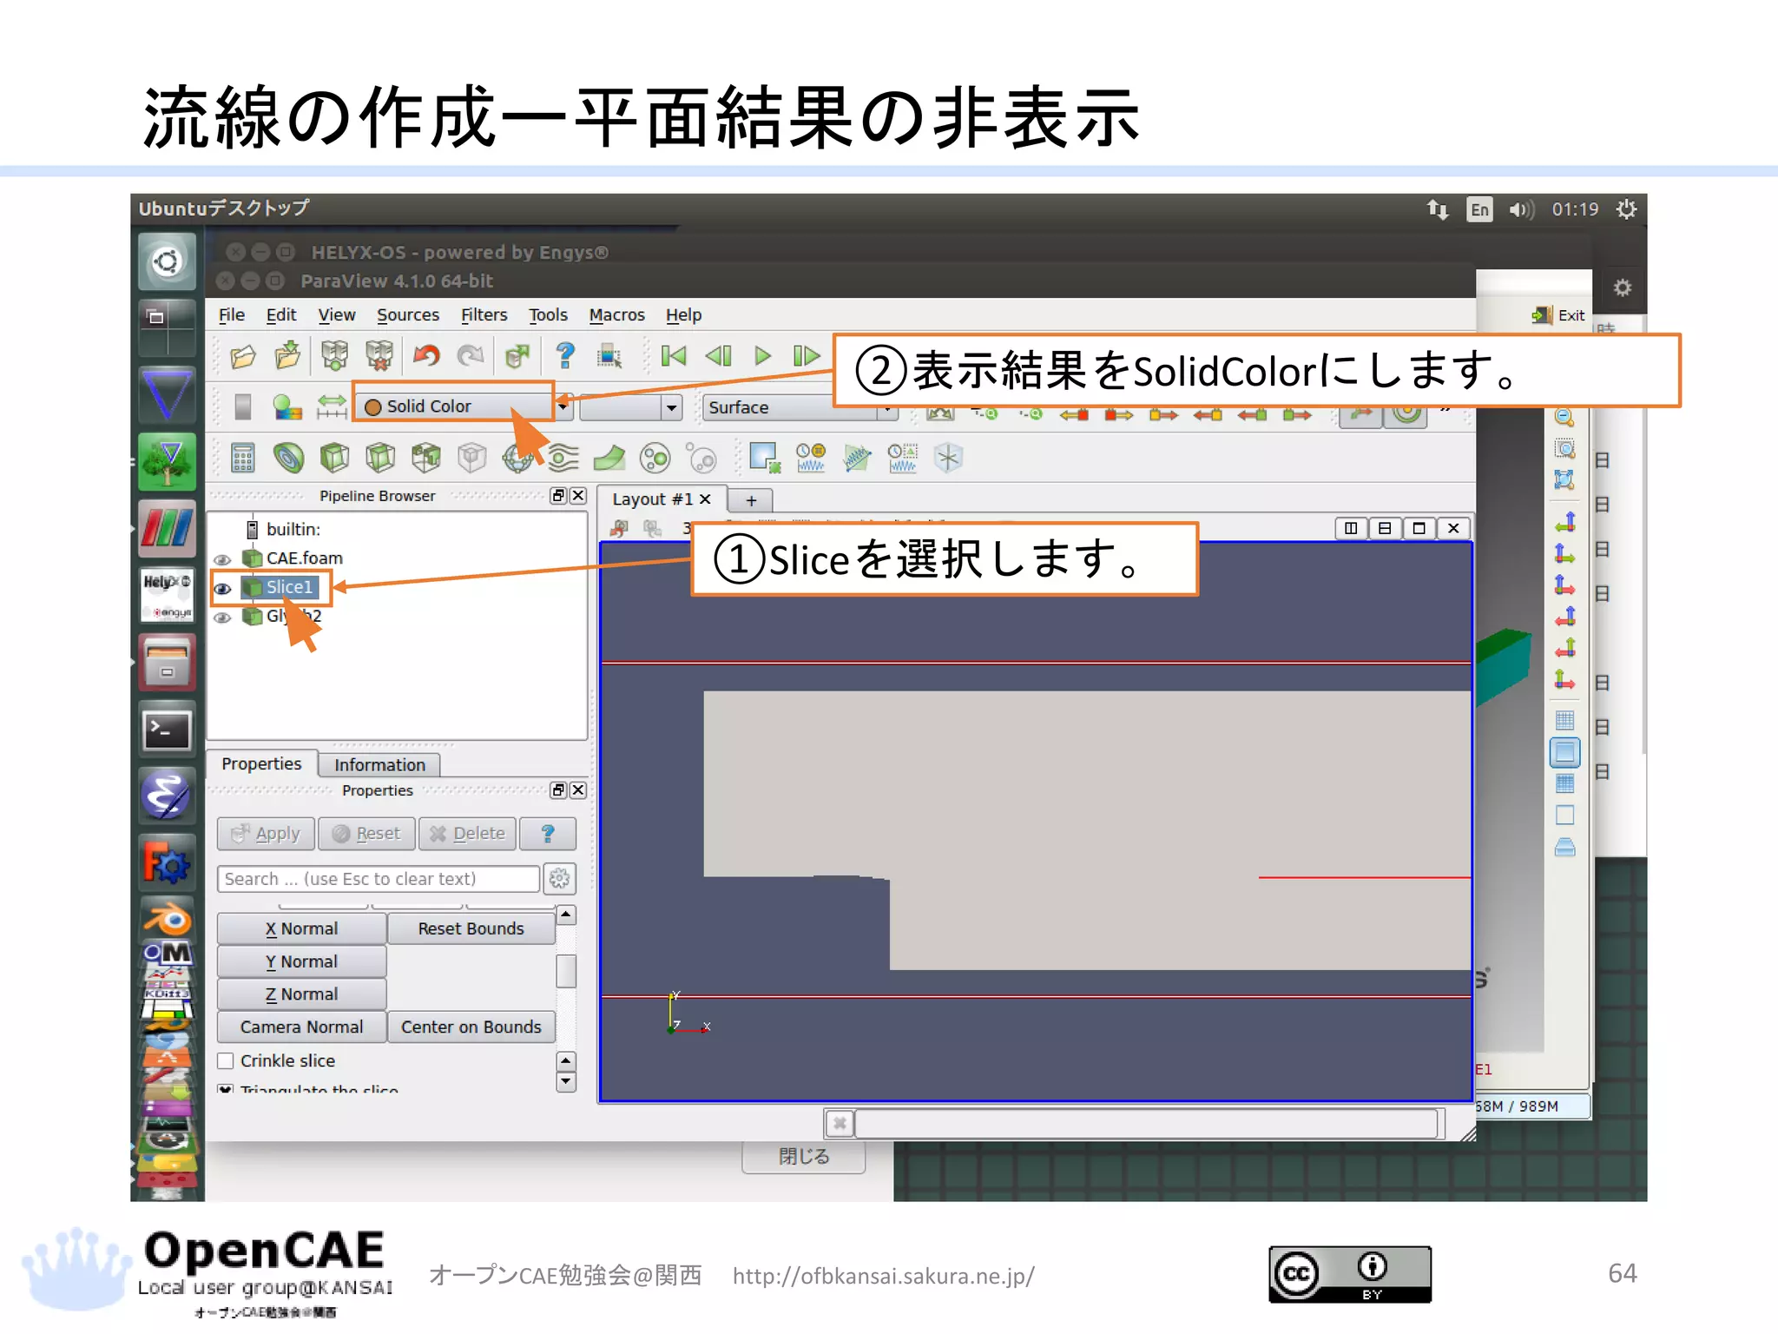Click the Reset button
Screen dimensions: 1778x1334
click(x=366, y=834)
